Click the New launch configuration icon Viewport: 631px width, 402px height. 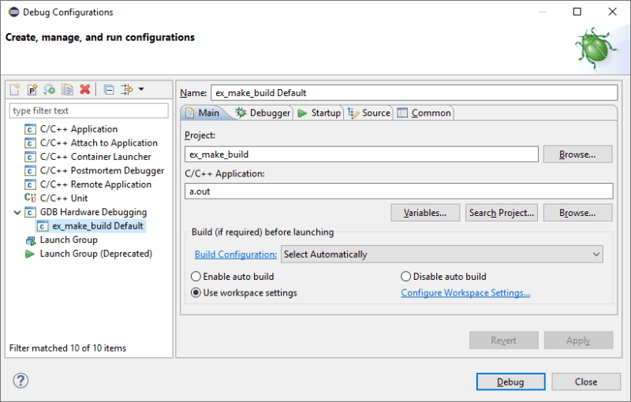[15, 90]
